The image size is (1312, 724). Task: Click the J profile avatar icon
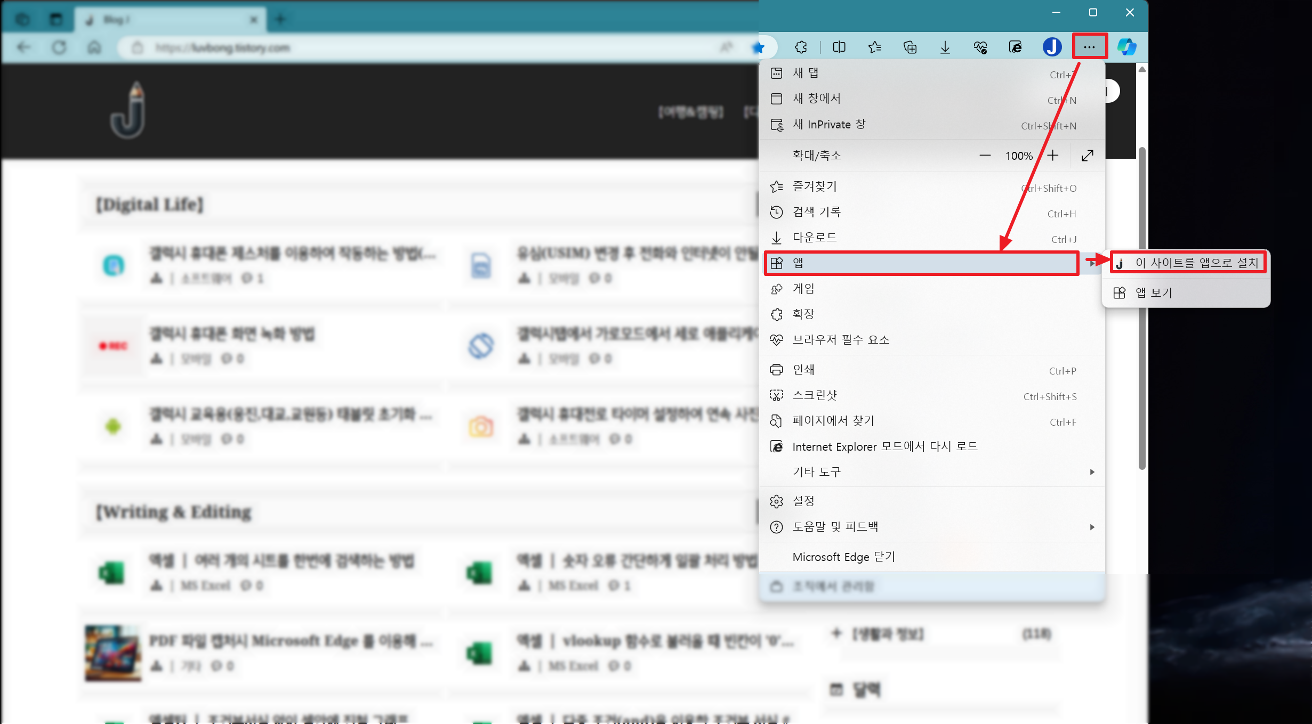pyautogui.click(x=1052, y=47)
